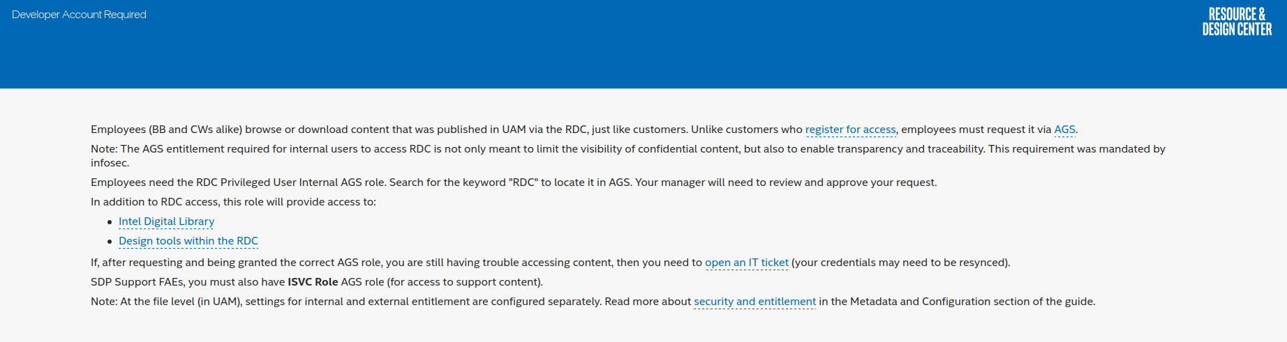
Task: Open the 'security and entitlement' link
Action: [754, 302]
